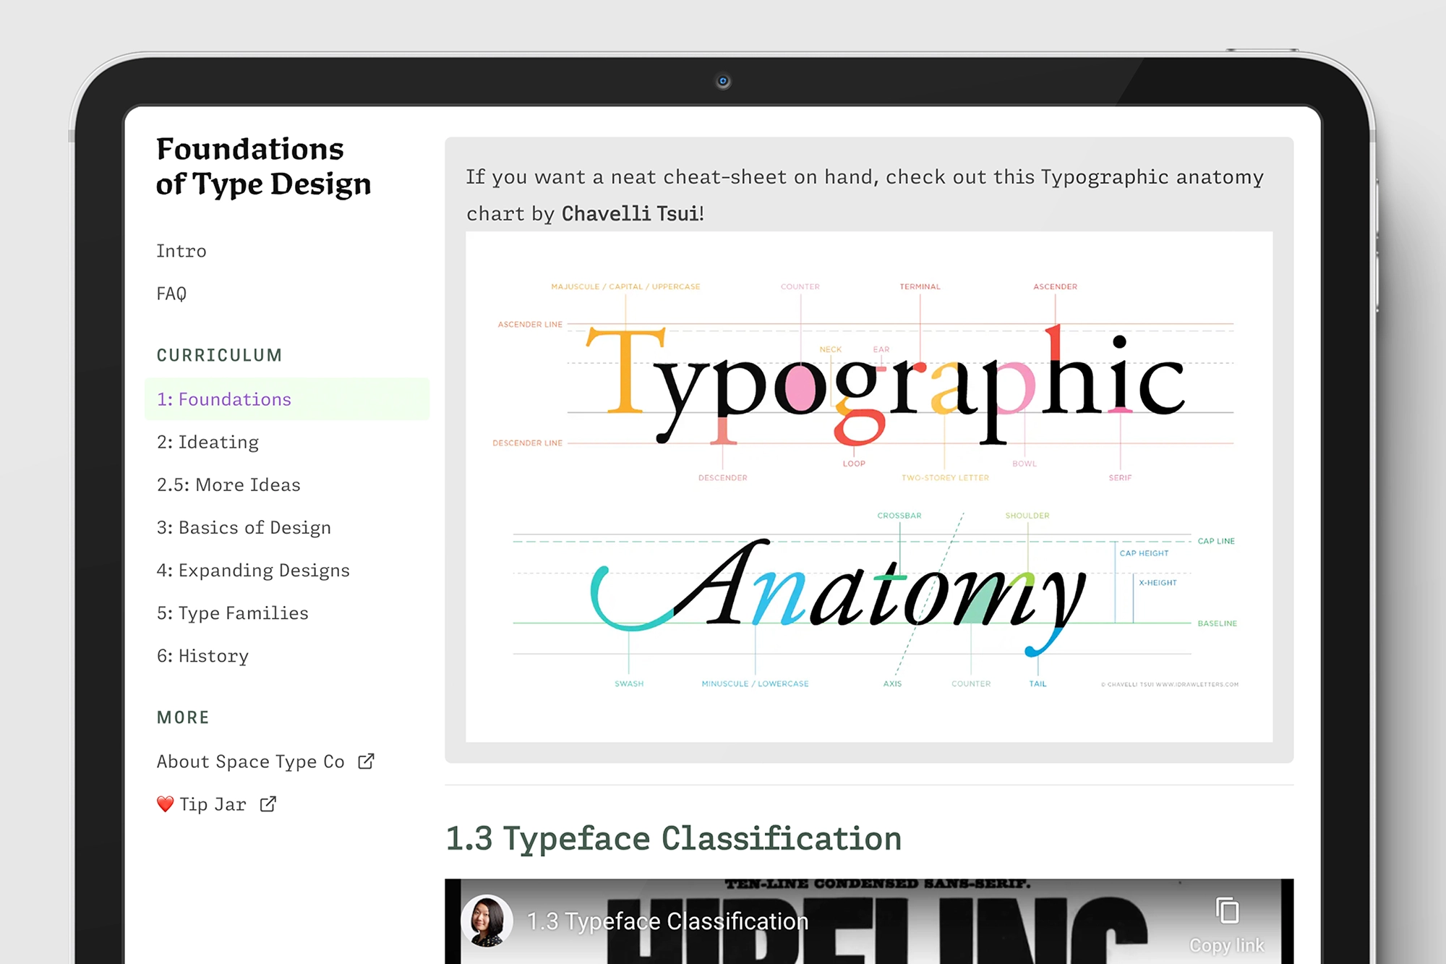The image size is (1446, 964).
Task: Open the Tip Jar link
Action: pos(213,804)
